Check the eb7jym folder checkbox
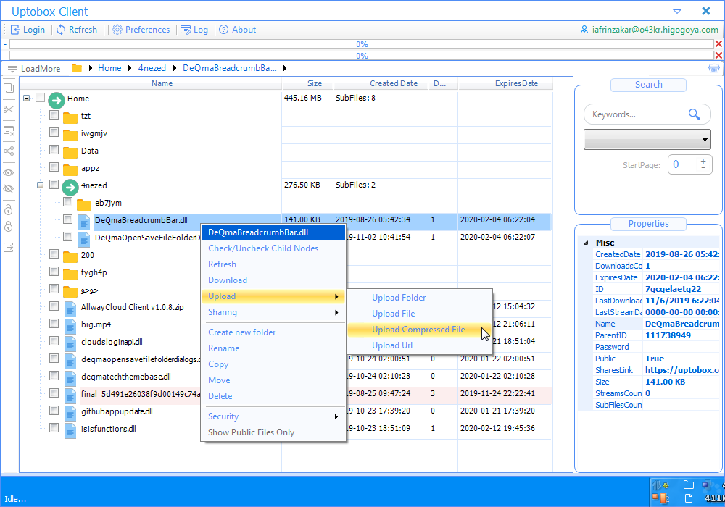The height and width of the screenshot is (507, 725). [x=68, y=202]
